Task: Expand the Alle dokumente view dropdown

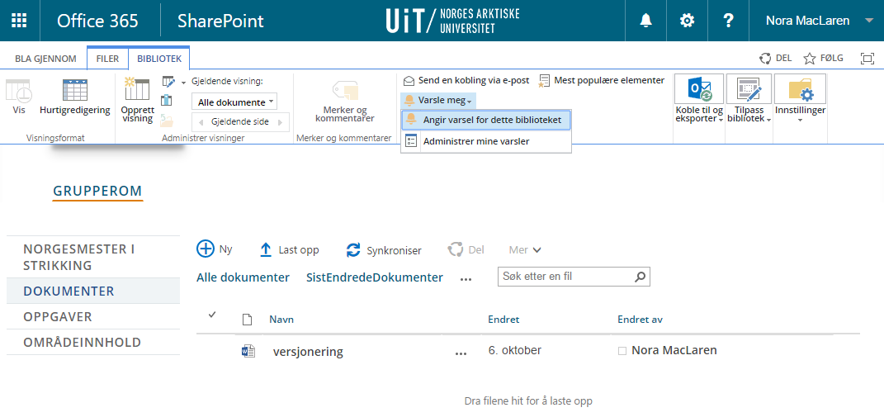Action: click(x=234, y=102)
